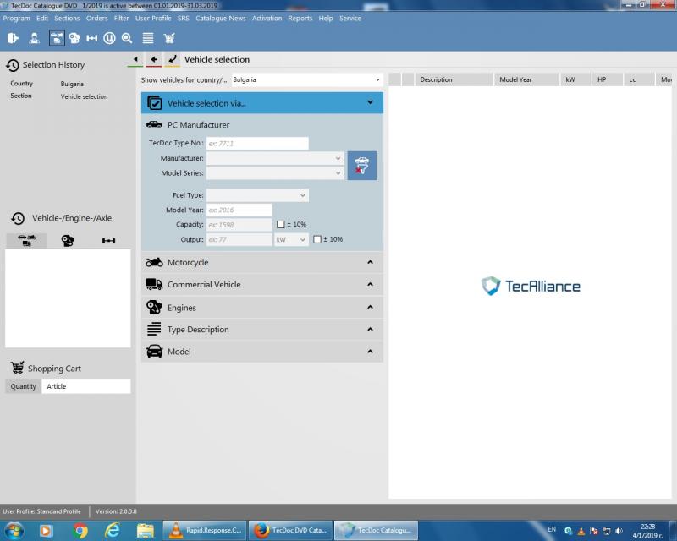
Task: Click the Article column in Shopping Cart
Action: coord(86,386)
